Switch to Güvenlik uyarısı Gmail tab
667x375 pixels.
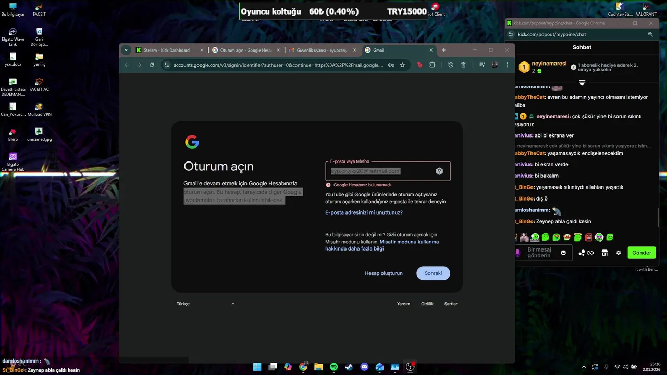click(x=322, y=50)
